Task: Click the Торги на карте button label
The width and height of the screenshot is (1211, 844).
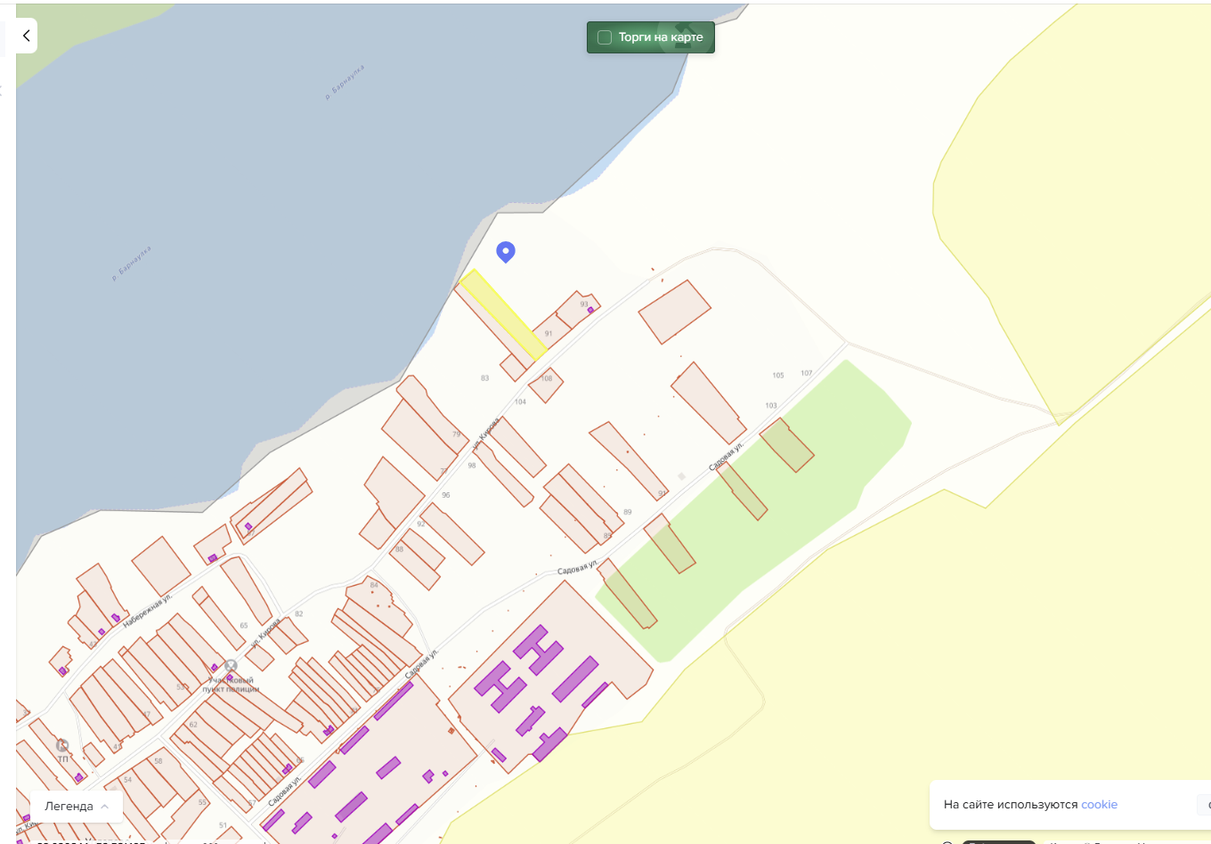Action: (x=661, y=37)
